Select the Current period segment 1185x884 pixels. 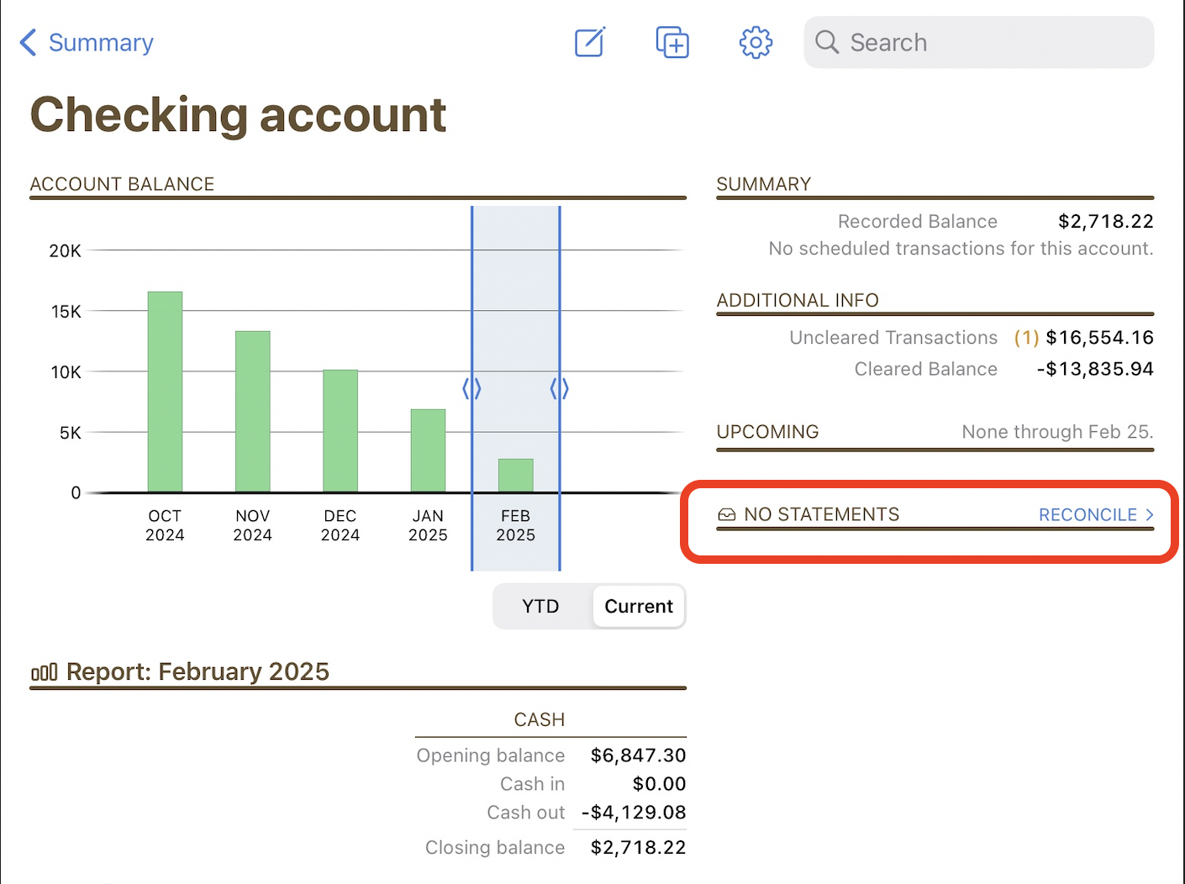639,607
